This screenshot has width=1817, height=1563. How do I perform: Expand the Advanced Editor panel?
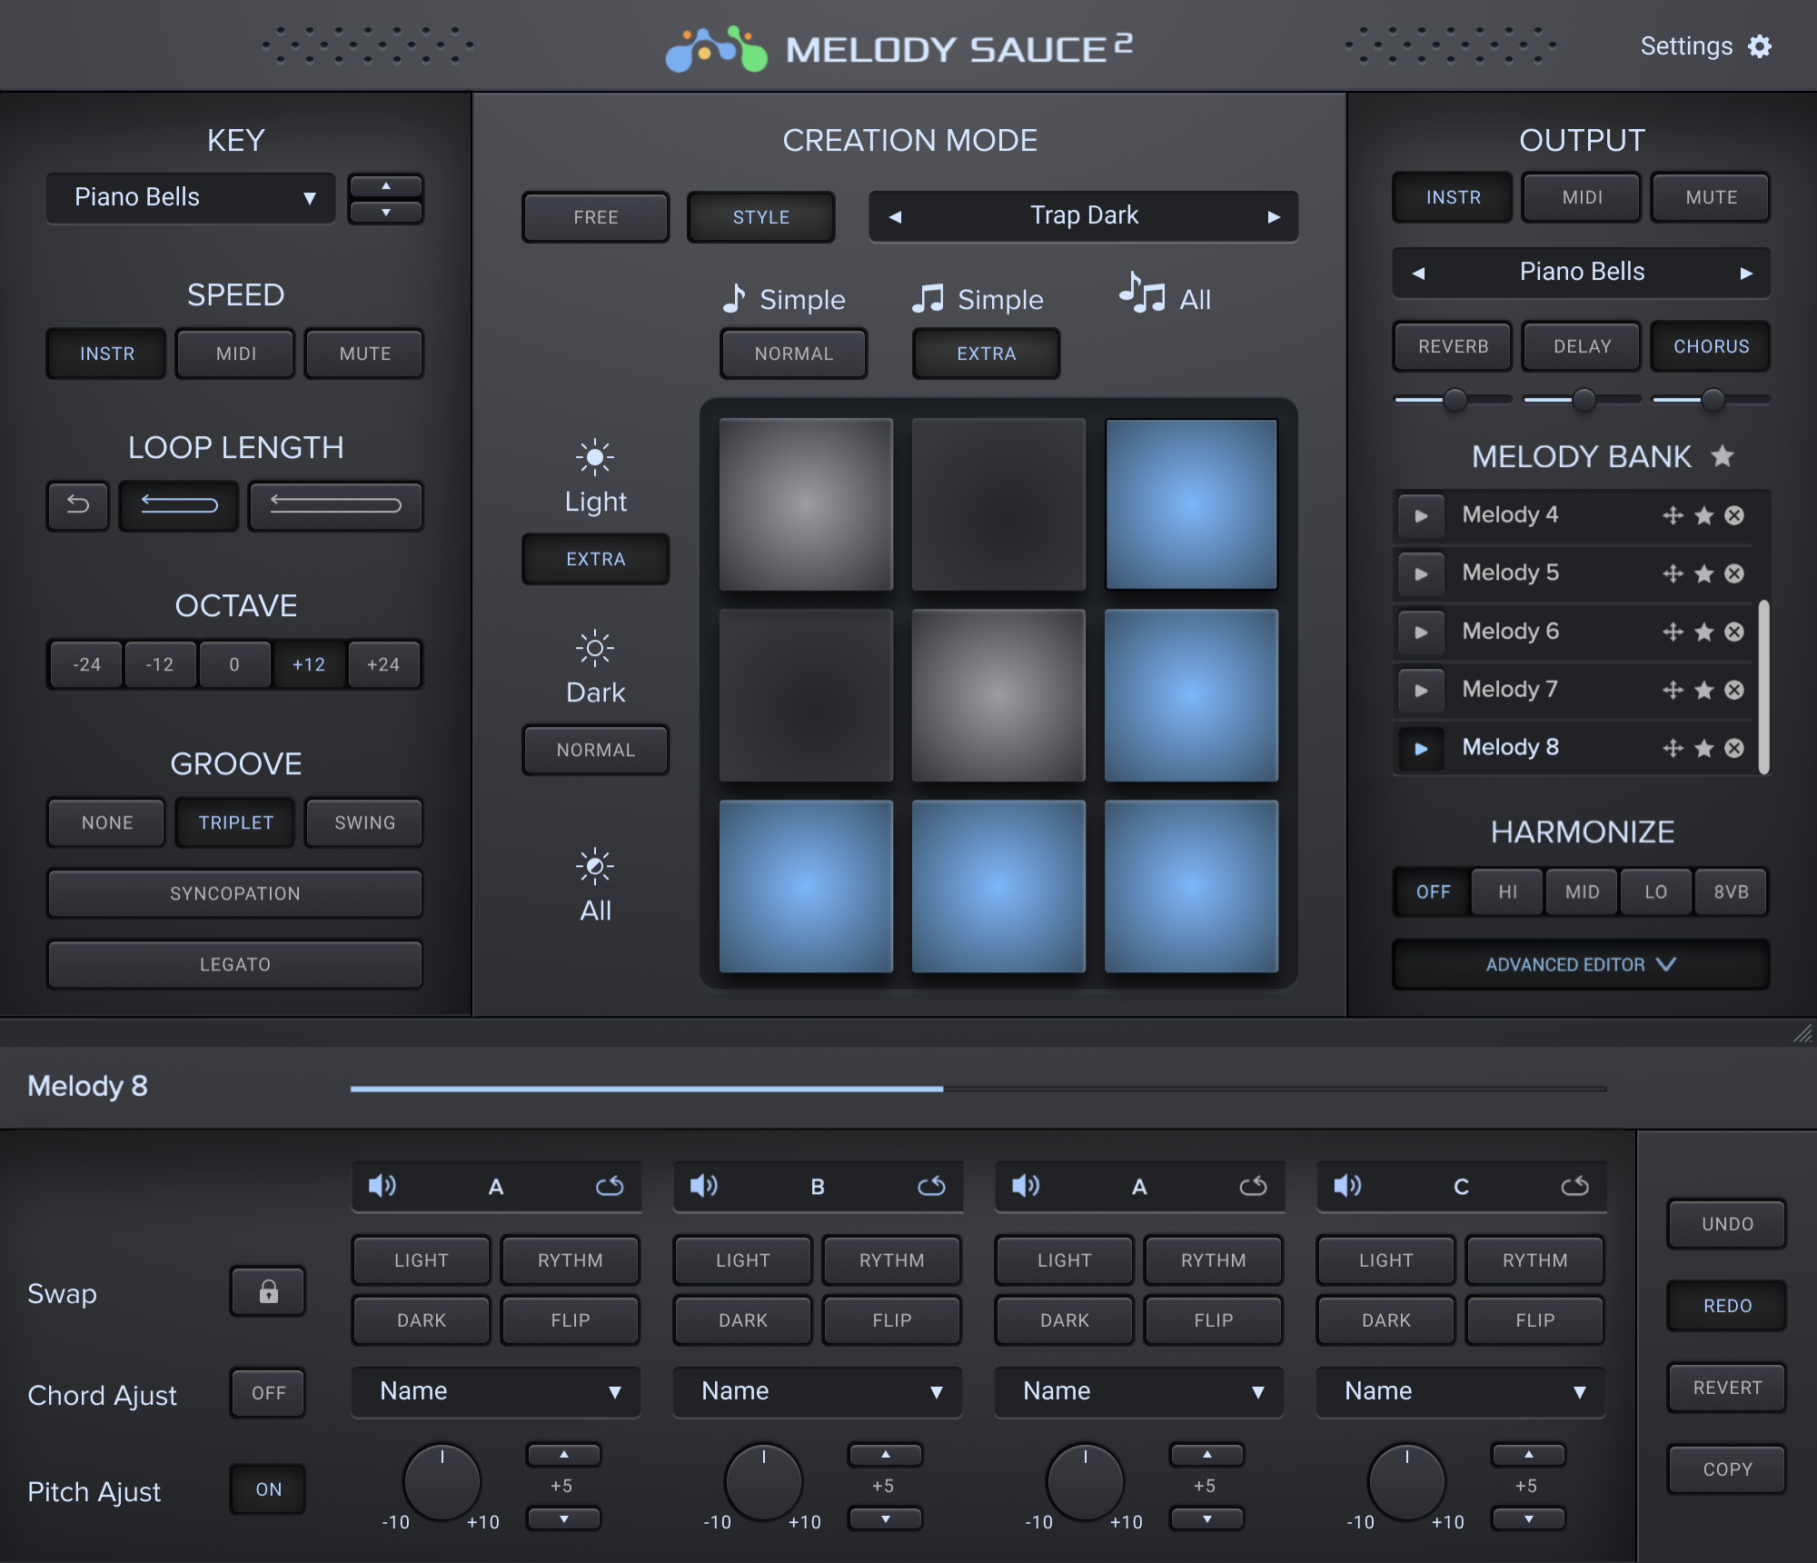click(1580, 964)
